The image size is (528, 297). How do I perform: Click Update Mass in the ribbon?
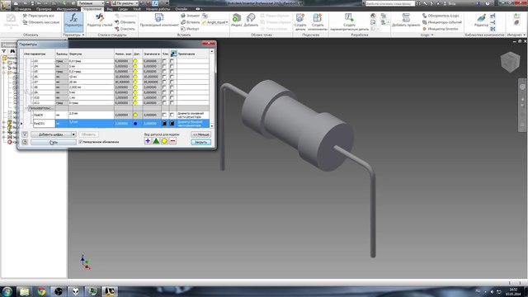pos(40,22)
